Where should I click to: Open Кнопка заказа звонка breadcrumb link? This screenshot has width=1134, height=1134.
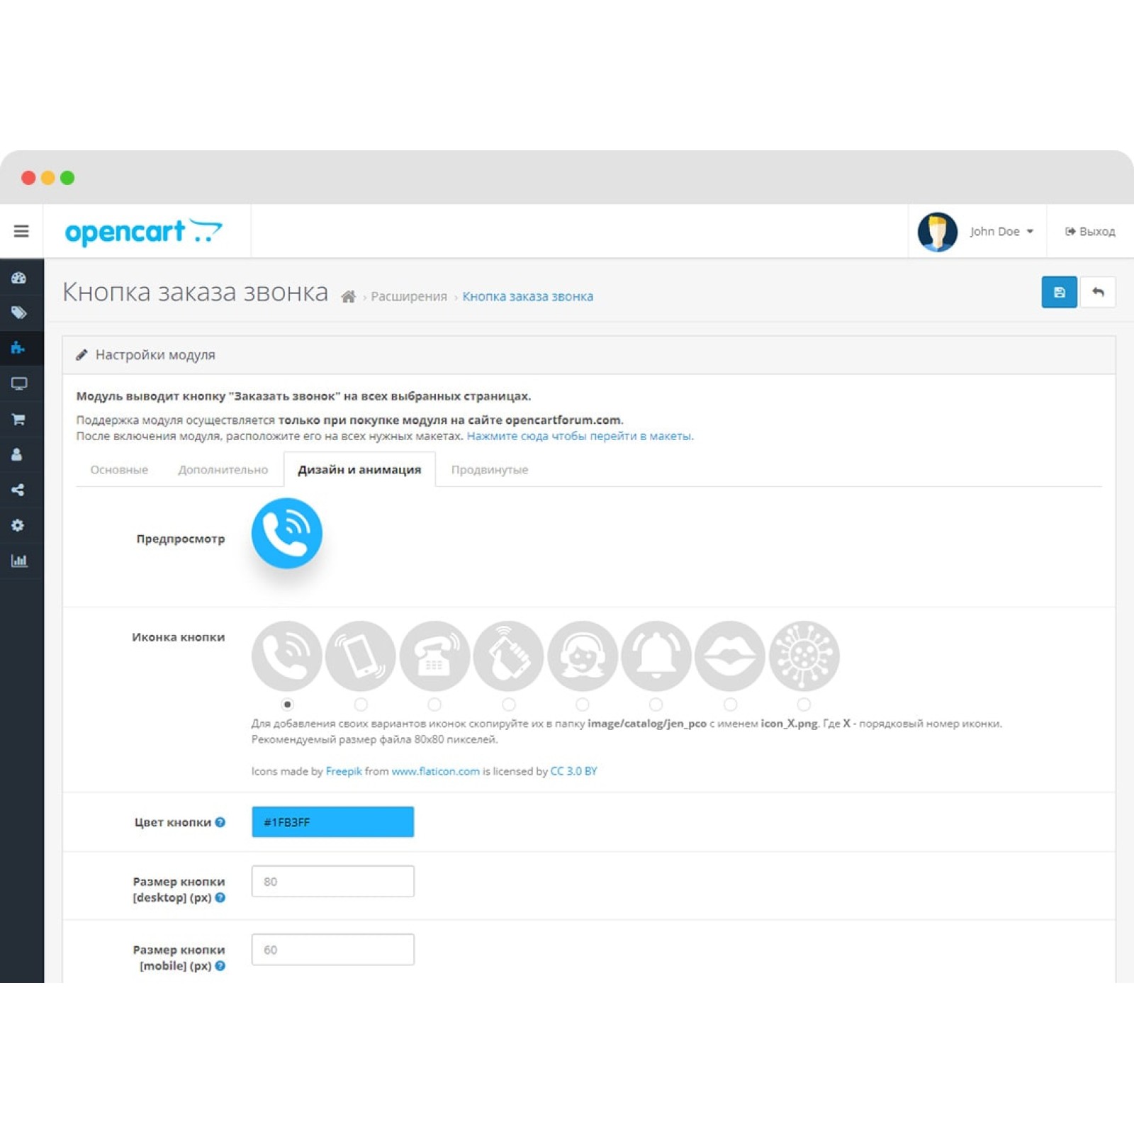coord(528,296)
